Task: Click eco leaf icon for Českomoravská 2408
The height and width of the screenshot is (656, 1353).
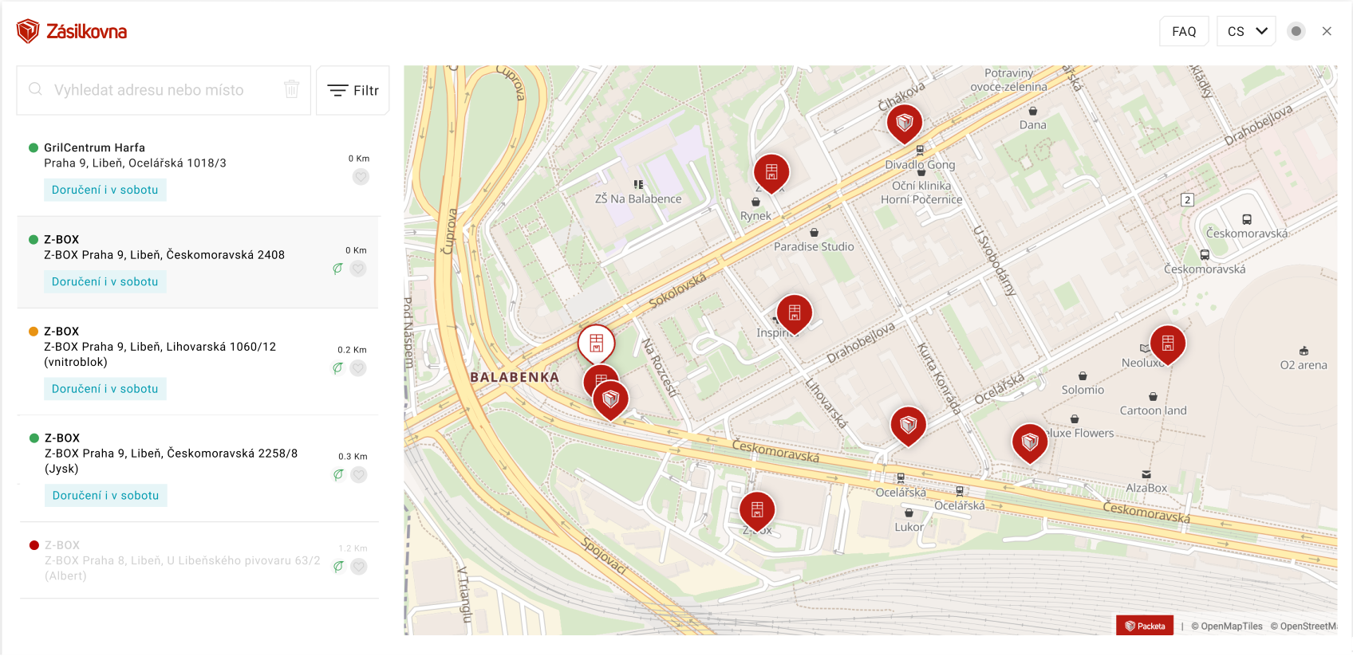Action: [x=337, y=269]
